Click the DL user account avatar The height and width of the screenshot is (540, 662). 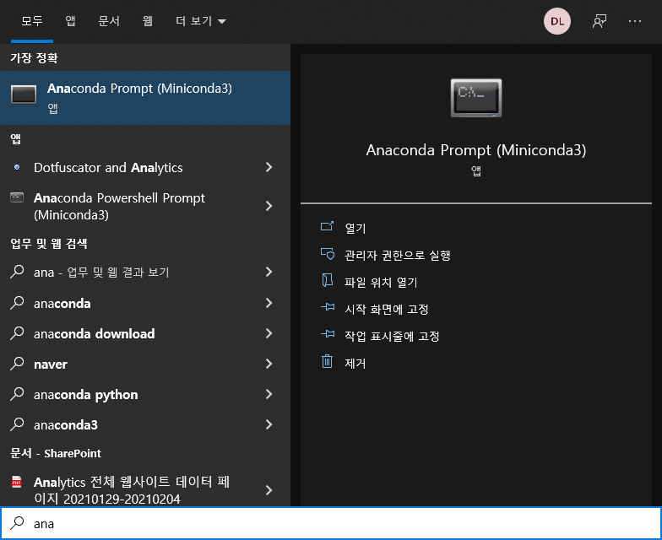(x=557, y=21)
